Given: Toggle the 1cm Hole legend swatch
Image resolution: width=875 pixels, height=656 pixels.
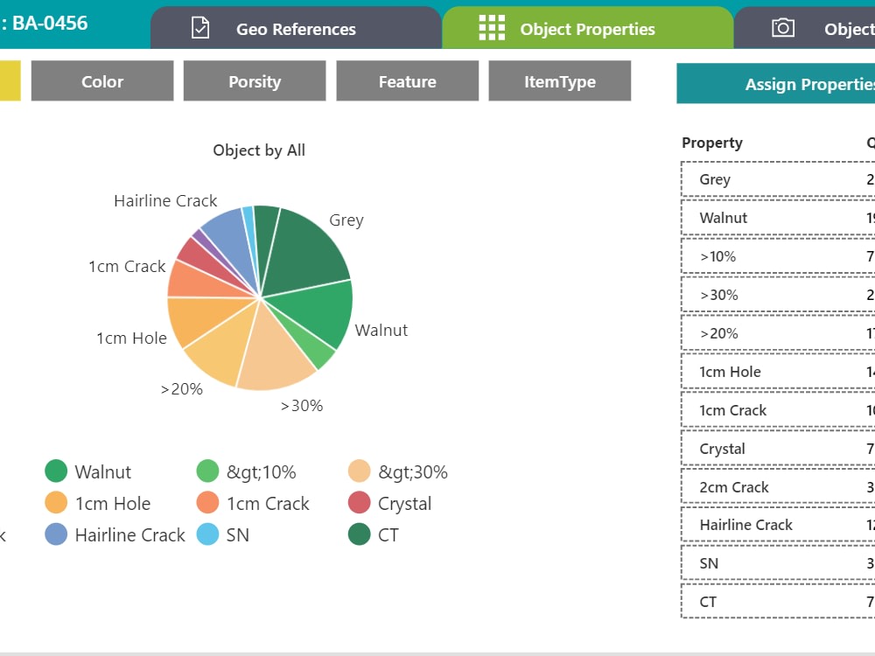Looking at the screenshot, I should [x=56, y=503].
